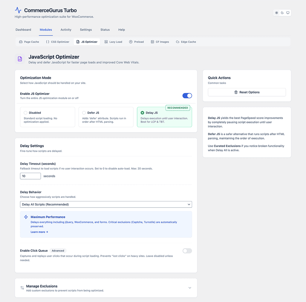Switch to light theme sun icon

[x=276, y=13]
